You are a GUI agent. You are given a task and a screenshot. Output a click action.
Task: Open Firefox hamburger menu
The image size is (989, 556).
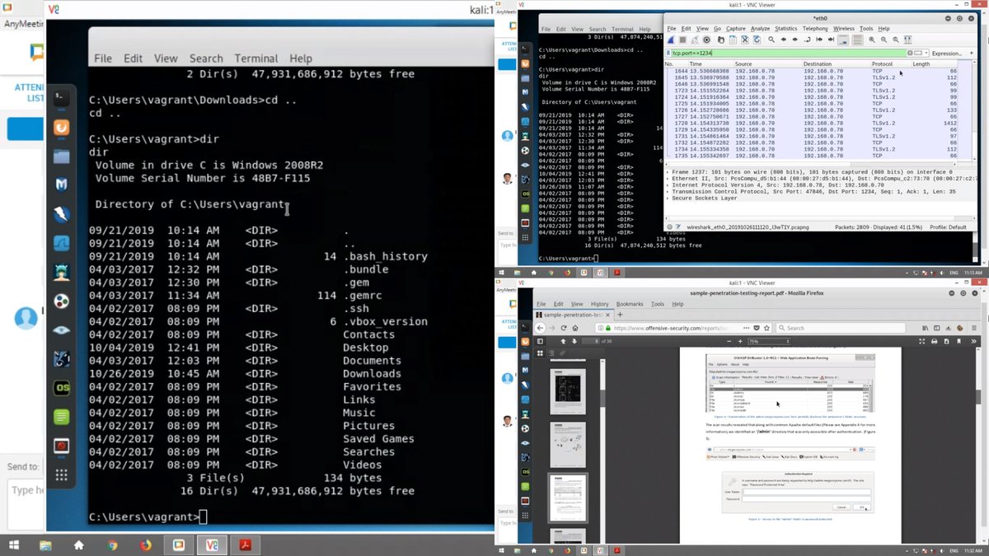pos(974,328)
